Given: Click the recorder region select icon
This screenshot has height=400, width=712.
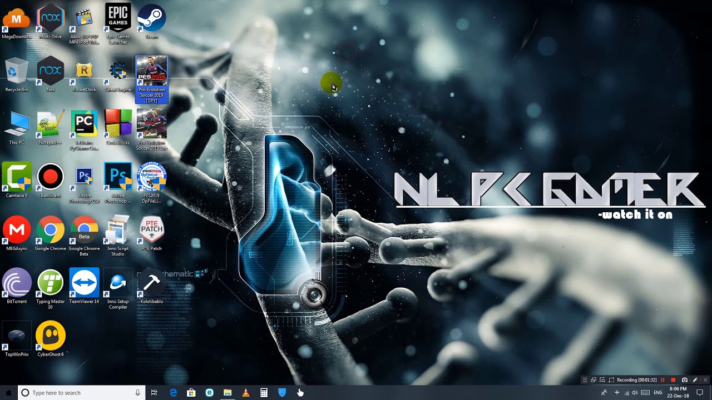Looking at the screenshot, I should (602, 380).
